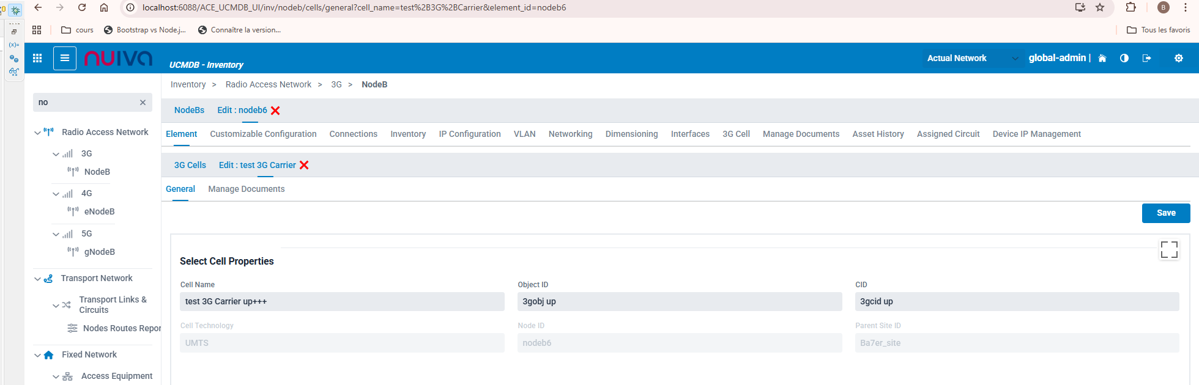This screenshot has width=1199, height=385.
Task: Click into the Cell Name input field
Action: tap(342, 301)
